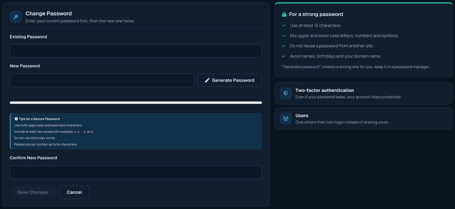The image size is (455, 209).
Task: Click checkmark beside 'Mix upper and lower case'
Action: (284, 36)
